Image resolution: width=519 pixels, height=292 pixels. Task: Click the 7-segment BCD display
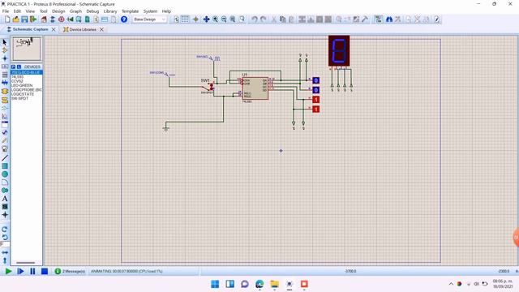(x=339, y=51)
